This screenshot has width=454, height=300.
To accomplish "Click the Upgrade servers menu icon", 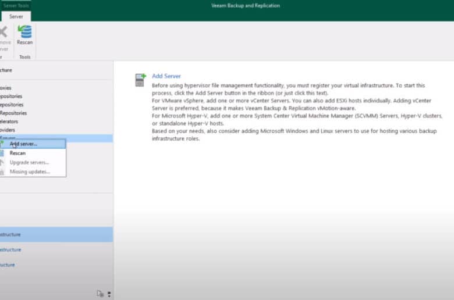I will click(x=2, y=162).
